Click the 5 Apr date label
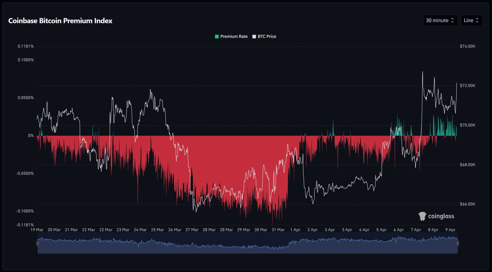The height and width of the screenshot is (272, 492). click(381, 230)
